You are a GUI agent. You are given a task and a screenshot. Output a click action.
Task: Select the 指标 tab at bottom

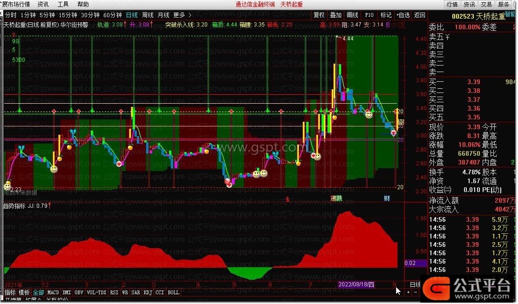(x=10, y=292)
